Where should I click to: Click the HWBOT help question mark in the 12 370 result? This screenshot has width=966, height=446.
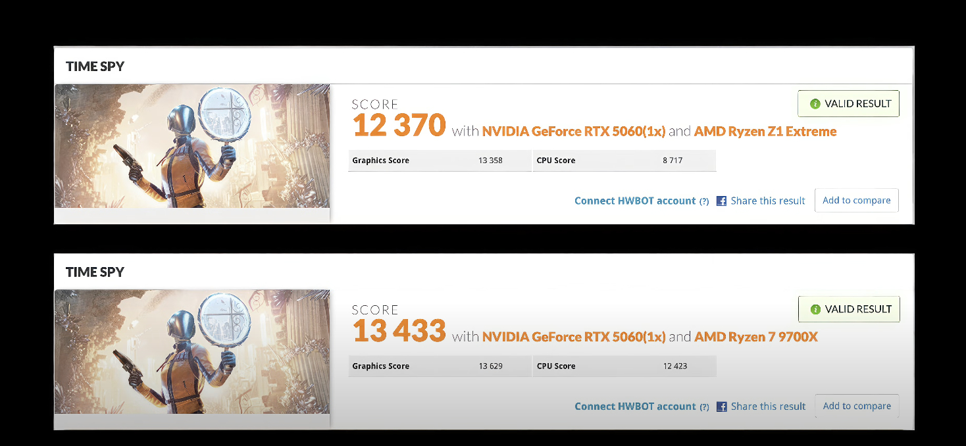point(704,201)
